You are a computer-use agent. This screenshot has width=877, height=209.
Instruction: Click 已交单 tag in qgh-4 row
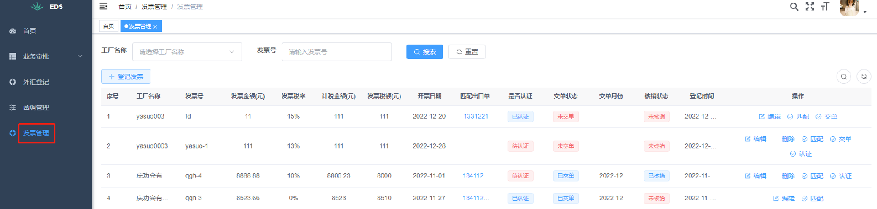pos(566,176)
